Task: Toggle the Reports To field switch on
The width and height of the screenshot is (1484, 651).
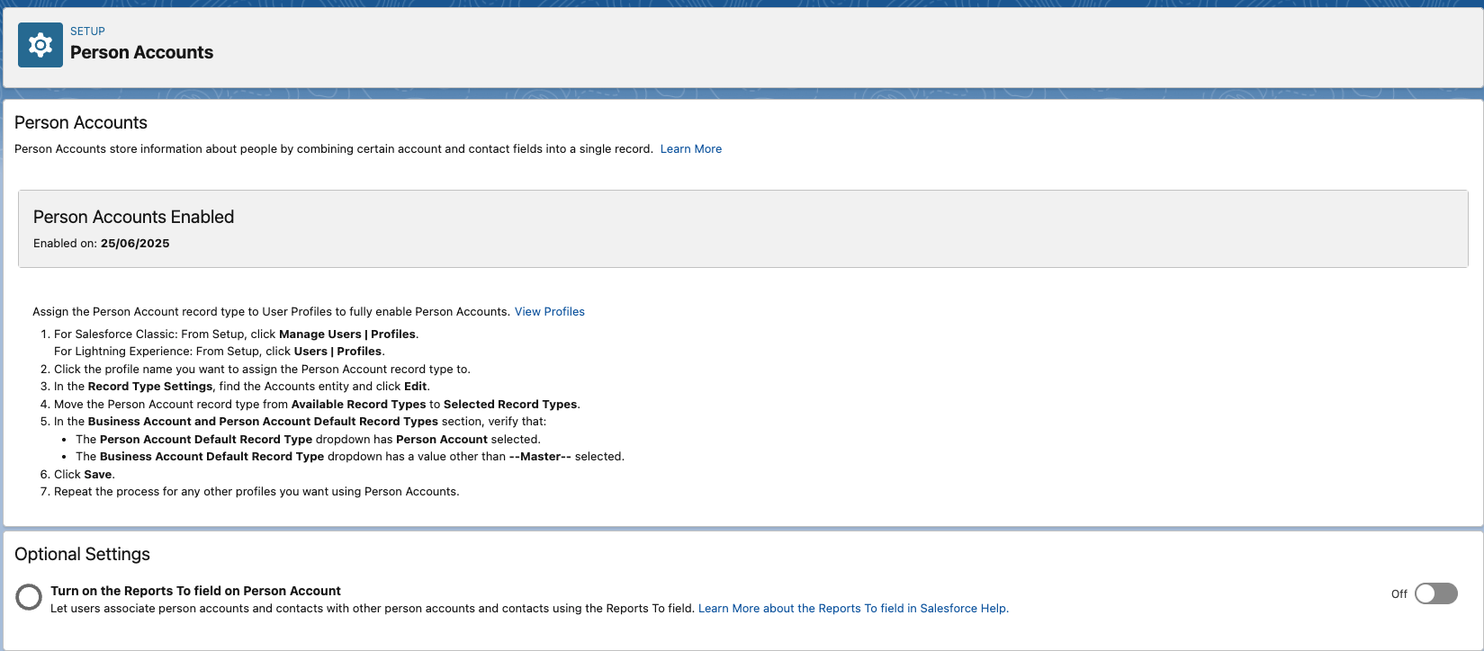Action: (1435, 593)
